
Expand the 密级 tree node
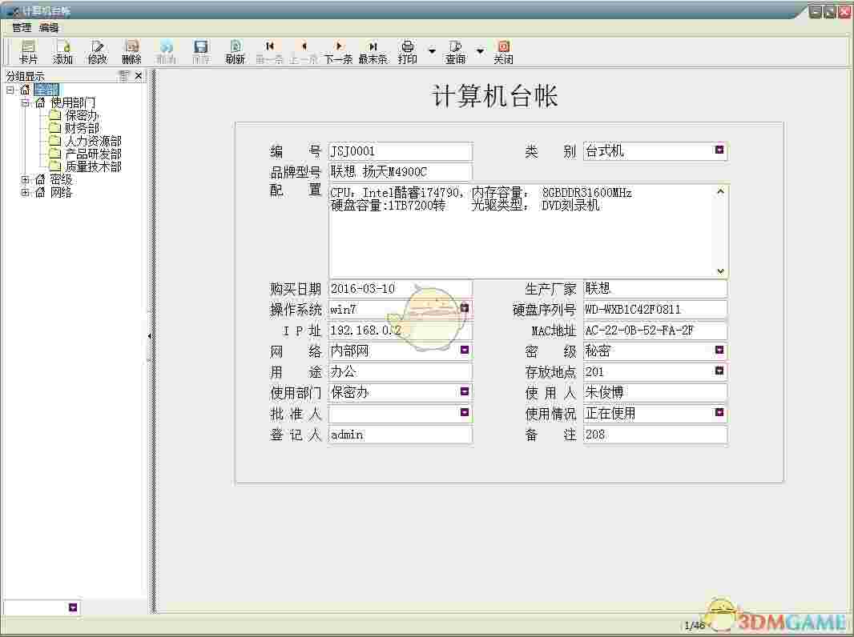26,180
